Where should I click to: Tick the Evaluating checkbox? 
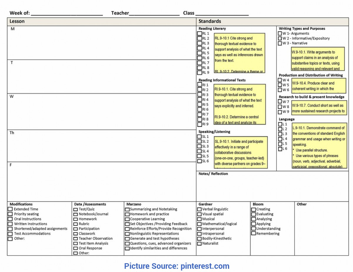tap(254, 214)
